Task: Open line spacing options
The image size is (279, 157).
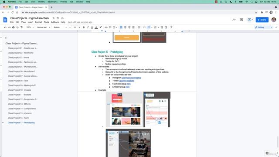Action: coord(139,27)
